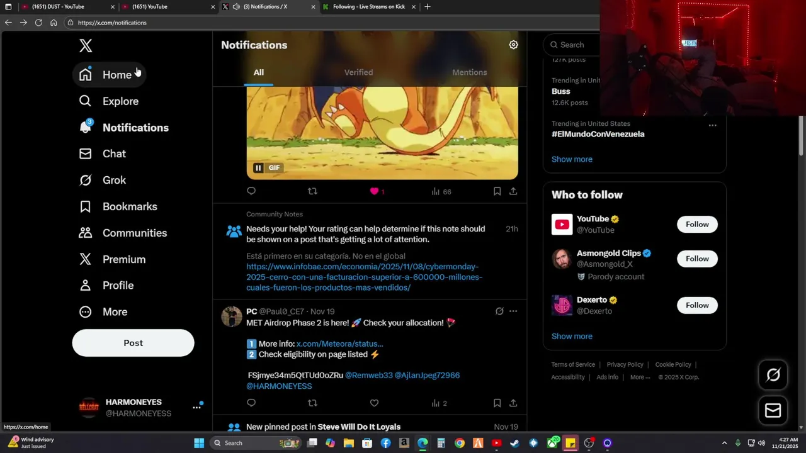
Task: Open Privacy Policy footer link
Action: (x=625, y=365)
